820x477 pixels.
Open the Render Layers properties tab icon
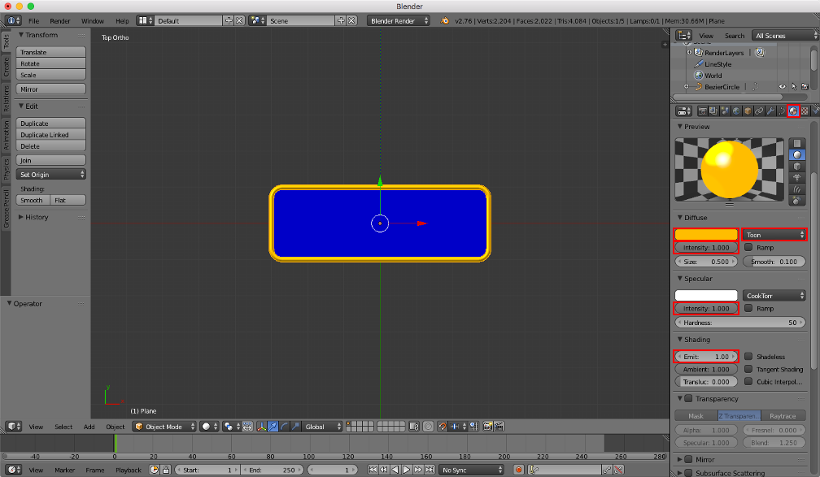point(713,111)
